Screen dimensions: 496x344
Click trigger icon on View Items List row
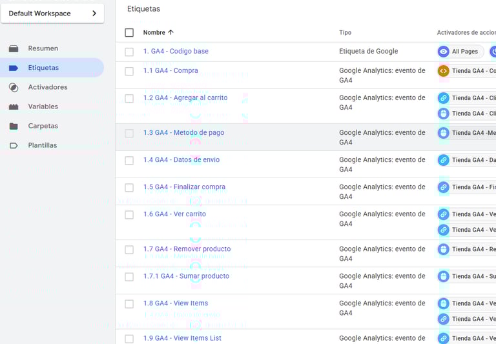[x=444, y=339]
